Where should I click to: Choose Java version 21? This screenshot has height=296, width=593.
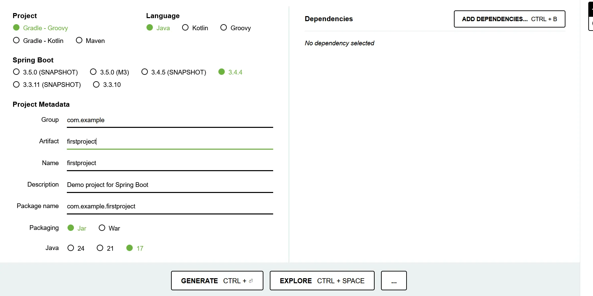point(105,248)
